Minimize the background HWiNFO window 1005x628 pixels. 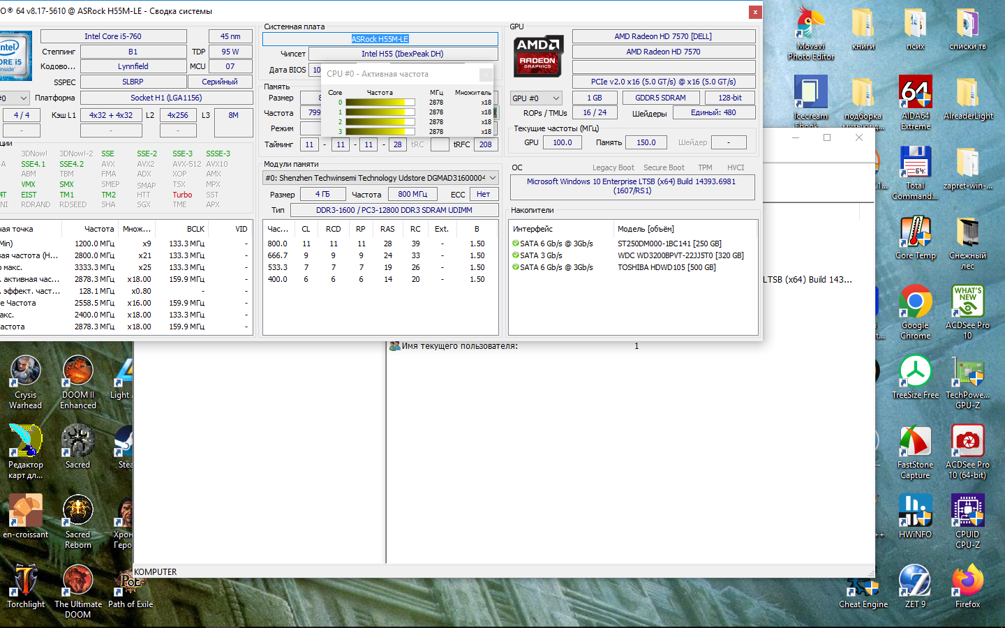pos(796,137)
